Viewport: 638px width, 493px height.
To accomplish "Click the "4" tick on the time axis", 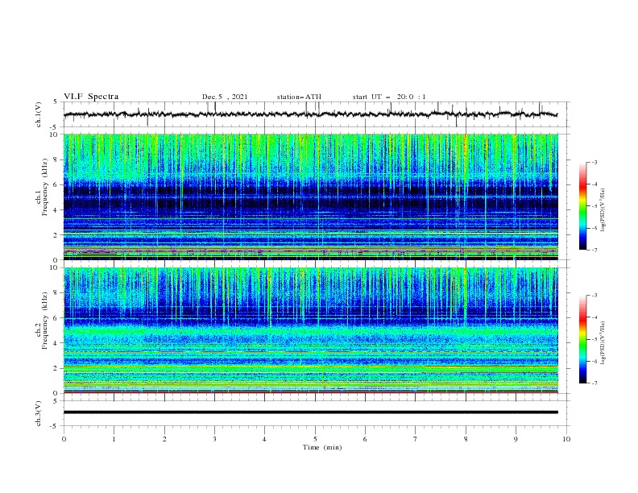I will click(x=264, y=439).
